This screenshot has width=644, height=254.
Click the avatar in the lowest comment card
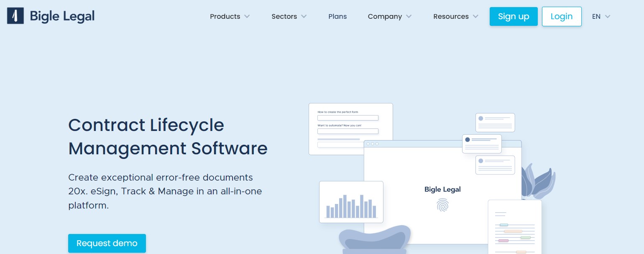481,161
